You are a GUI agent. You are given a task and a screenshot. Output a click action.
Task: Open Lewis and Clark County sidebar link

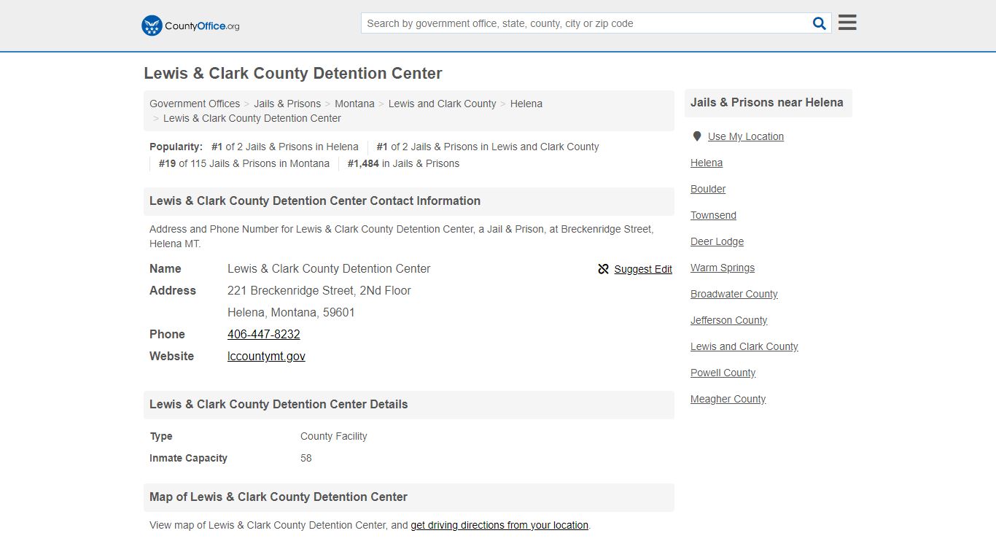744,346
